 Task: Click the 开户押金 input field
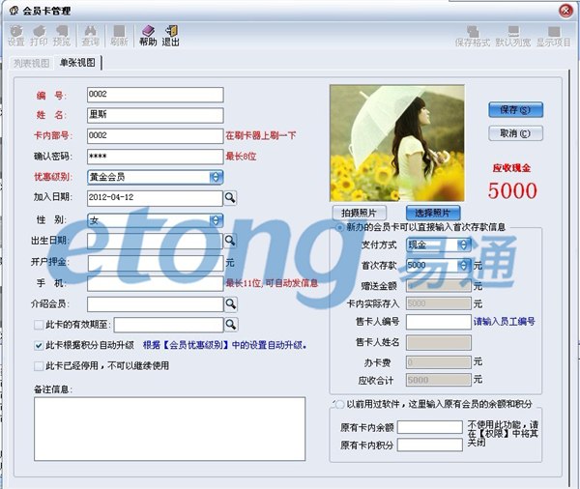click(156, 264)
